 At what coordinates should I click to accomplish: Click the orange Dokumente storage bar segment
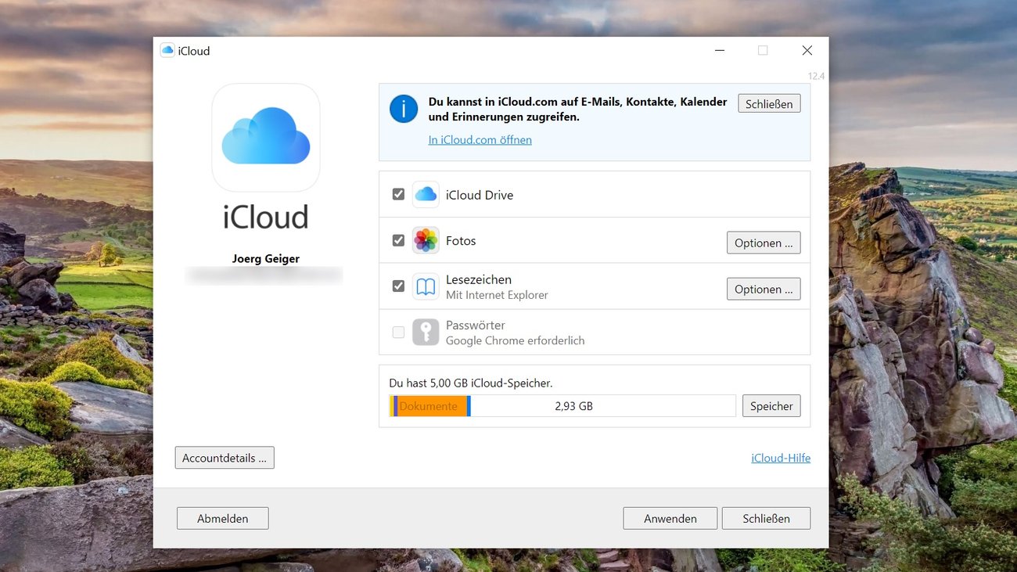(x=431, y=406)
